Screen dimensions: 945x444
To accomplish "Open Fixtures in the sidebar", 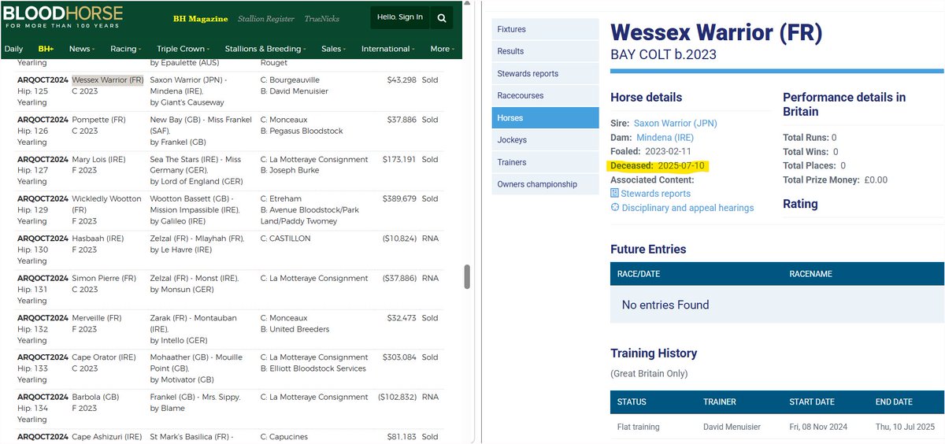I will 545,29.
